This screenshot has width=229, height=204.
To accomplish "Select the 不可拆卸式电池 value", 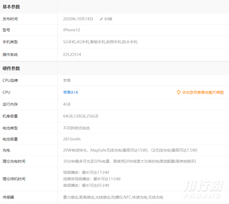I will pos(76,128).
